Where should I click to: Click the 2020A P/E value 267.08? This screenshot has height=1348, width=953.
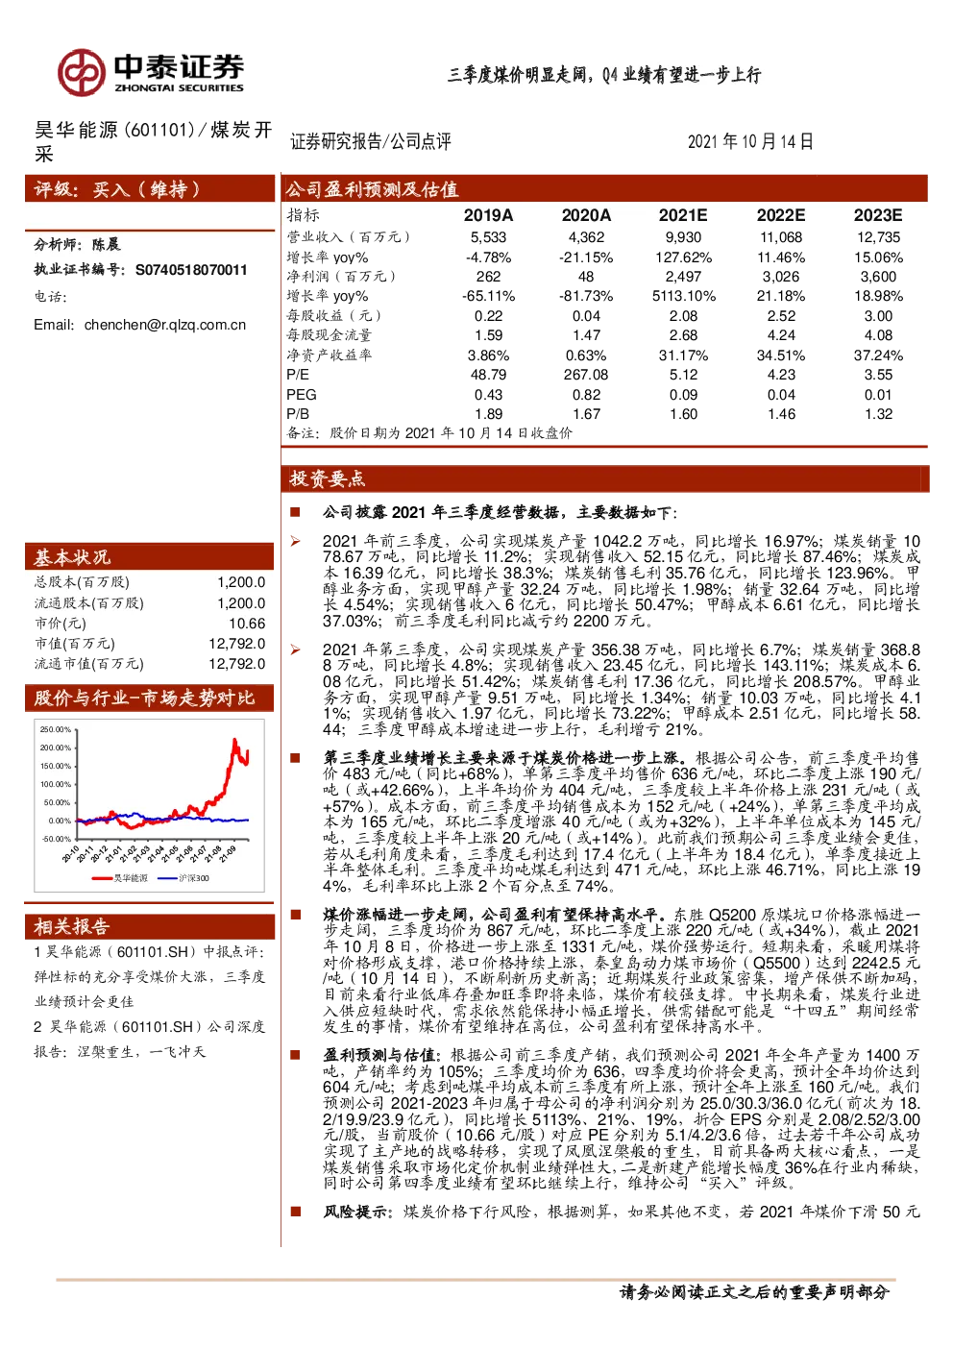[586, 375]
